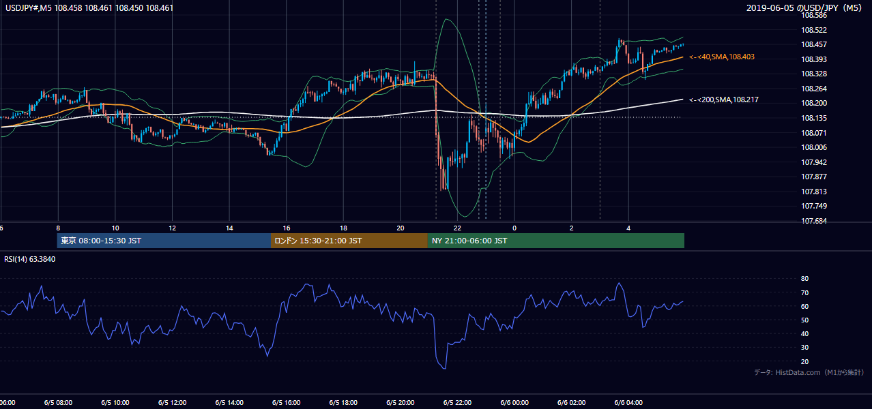Viewport: 872px width, 409px height.
Task: Click the 6/5 18:00 bottom time label
Action: (343, 402)
